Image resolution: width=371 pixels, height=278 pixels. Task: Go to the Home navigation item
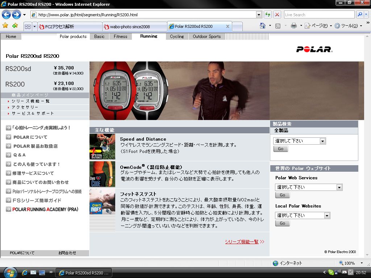11,37
